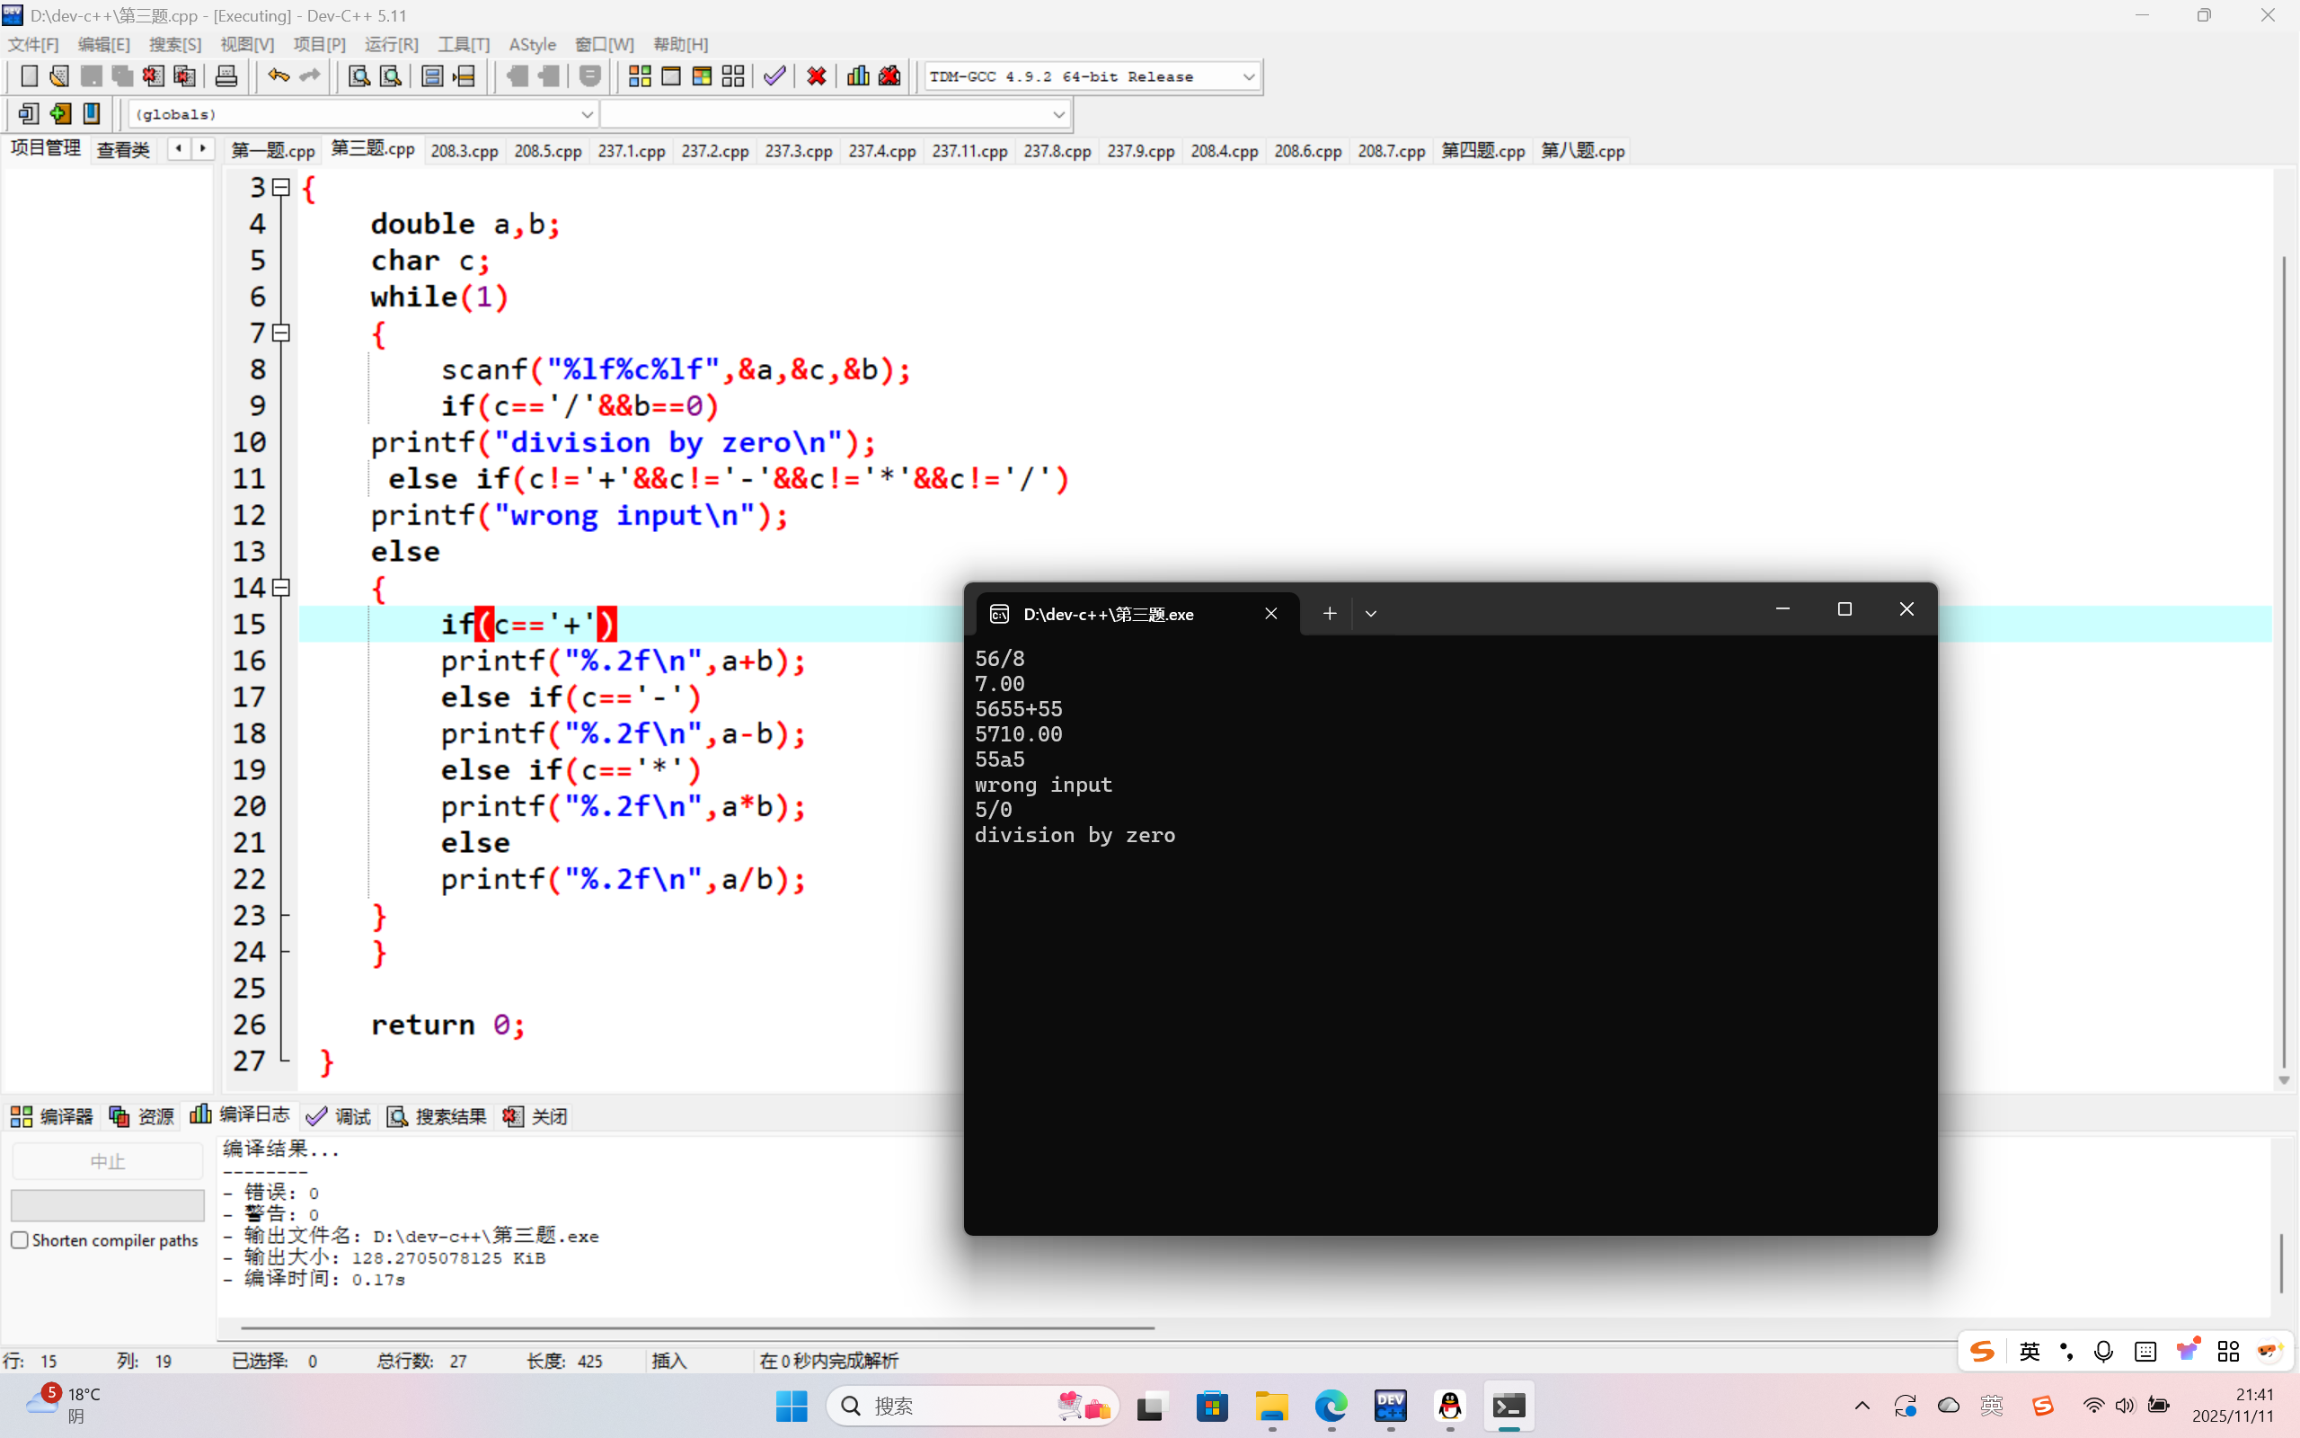Click the Compile icon with colored squares

tap(640, 76)
